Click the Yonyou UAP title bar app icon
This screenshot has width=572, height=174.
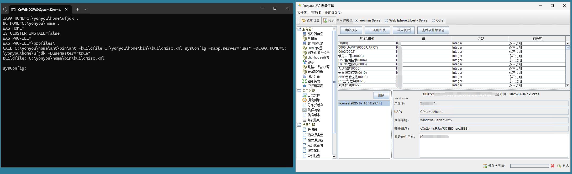300,6
